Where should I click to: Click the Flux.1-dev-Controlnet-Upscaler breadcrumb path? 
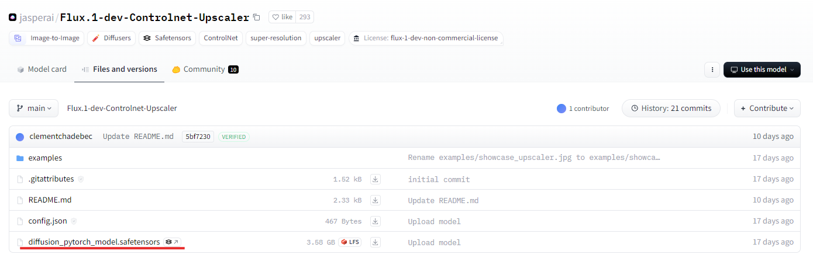[122, 108]
